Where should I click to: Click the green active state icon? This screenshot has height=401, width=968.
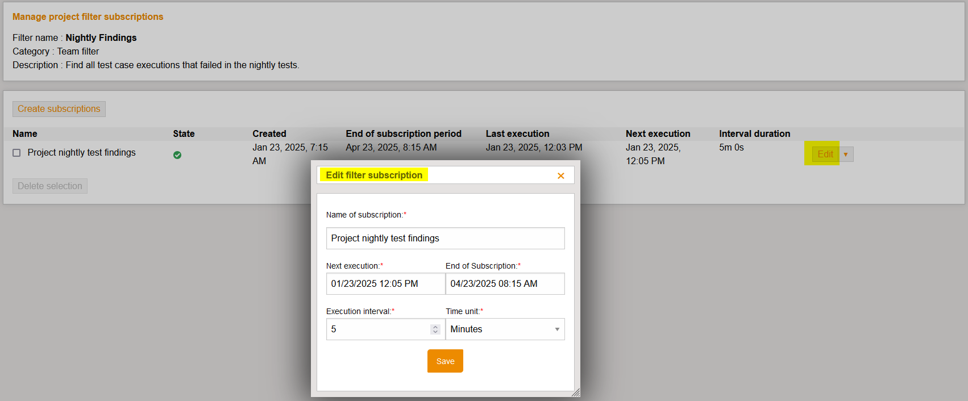tap(177, 154)
